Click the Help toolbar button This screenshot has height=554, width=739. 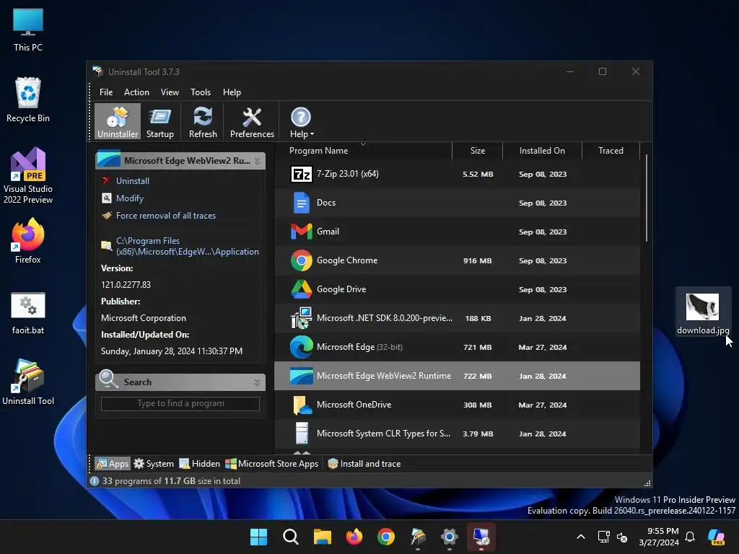point(301,122)
